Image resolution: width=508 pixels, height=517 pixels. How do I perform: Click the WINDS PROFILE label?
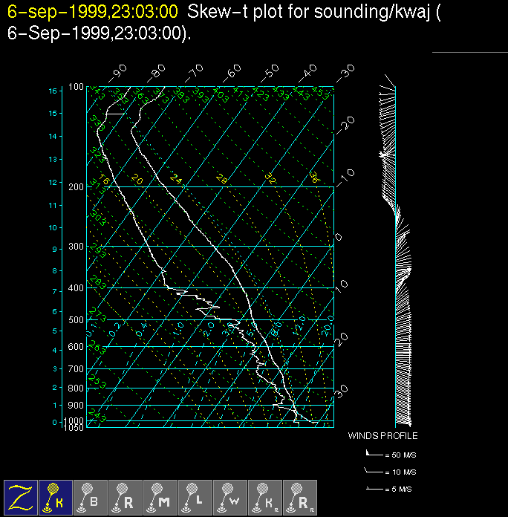[382, 436]
